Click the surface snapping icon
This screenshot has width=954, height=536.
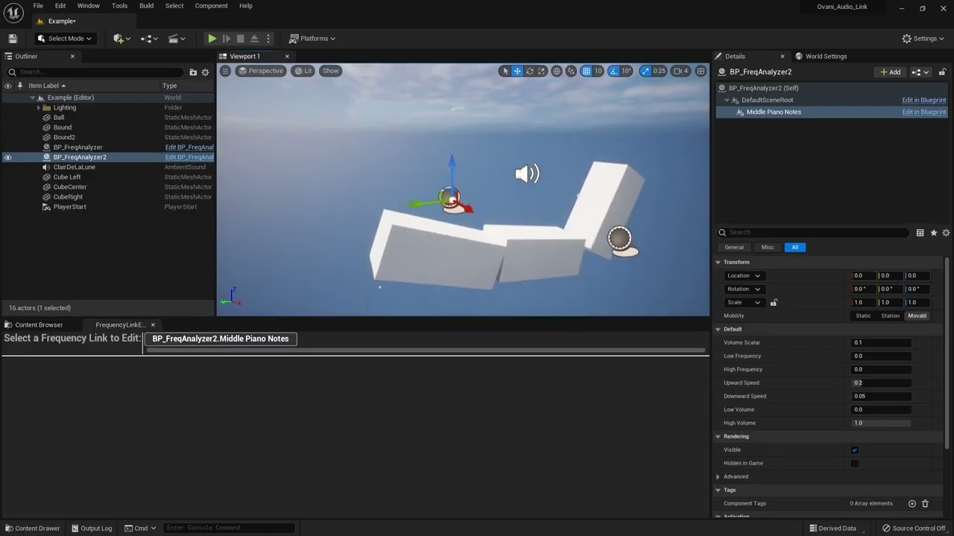click(571, 71)
